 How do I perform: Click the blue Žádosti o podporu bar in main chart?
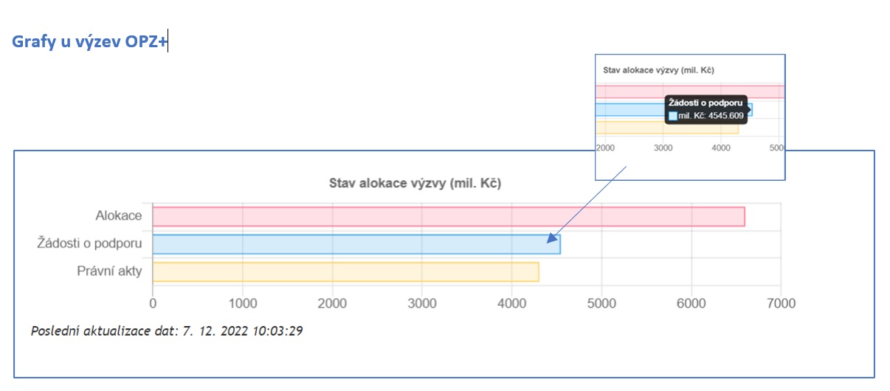click(x=356, y=244)
